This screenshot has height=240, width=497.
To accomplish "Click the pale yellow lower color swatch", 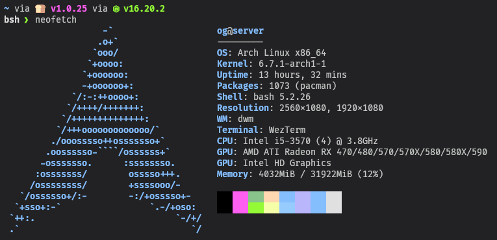I will coord(272,208).
